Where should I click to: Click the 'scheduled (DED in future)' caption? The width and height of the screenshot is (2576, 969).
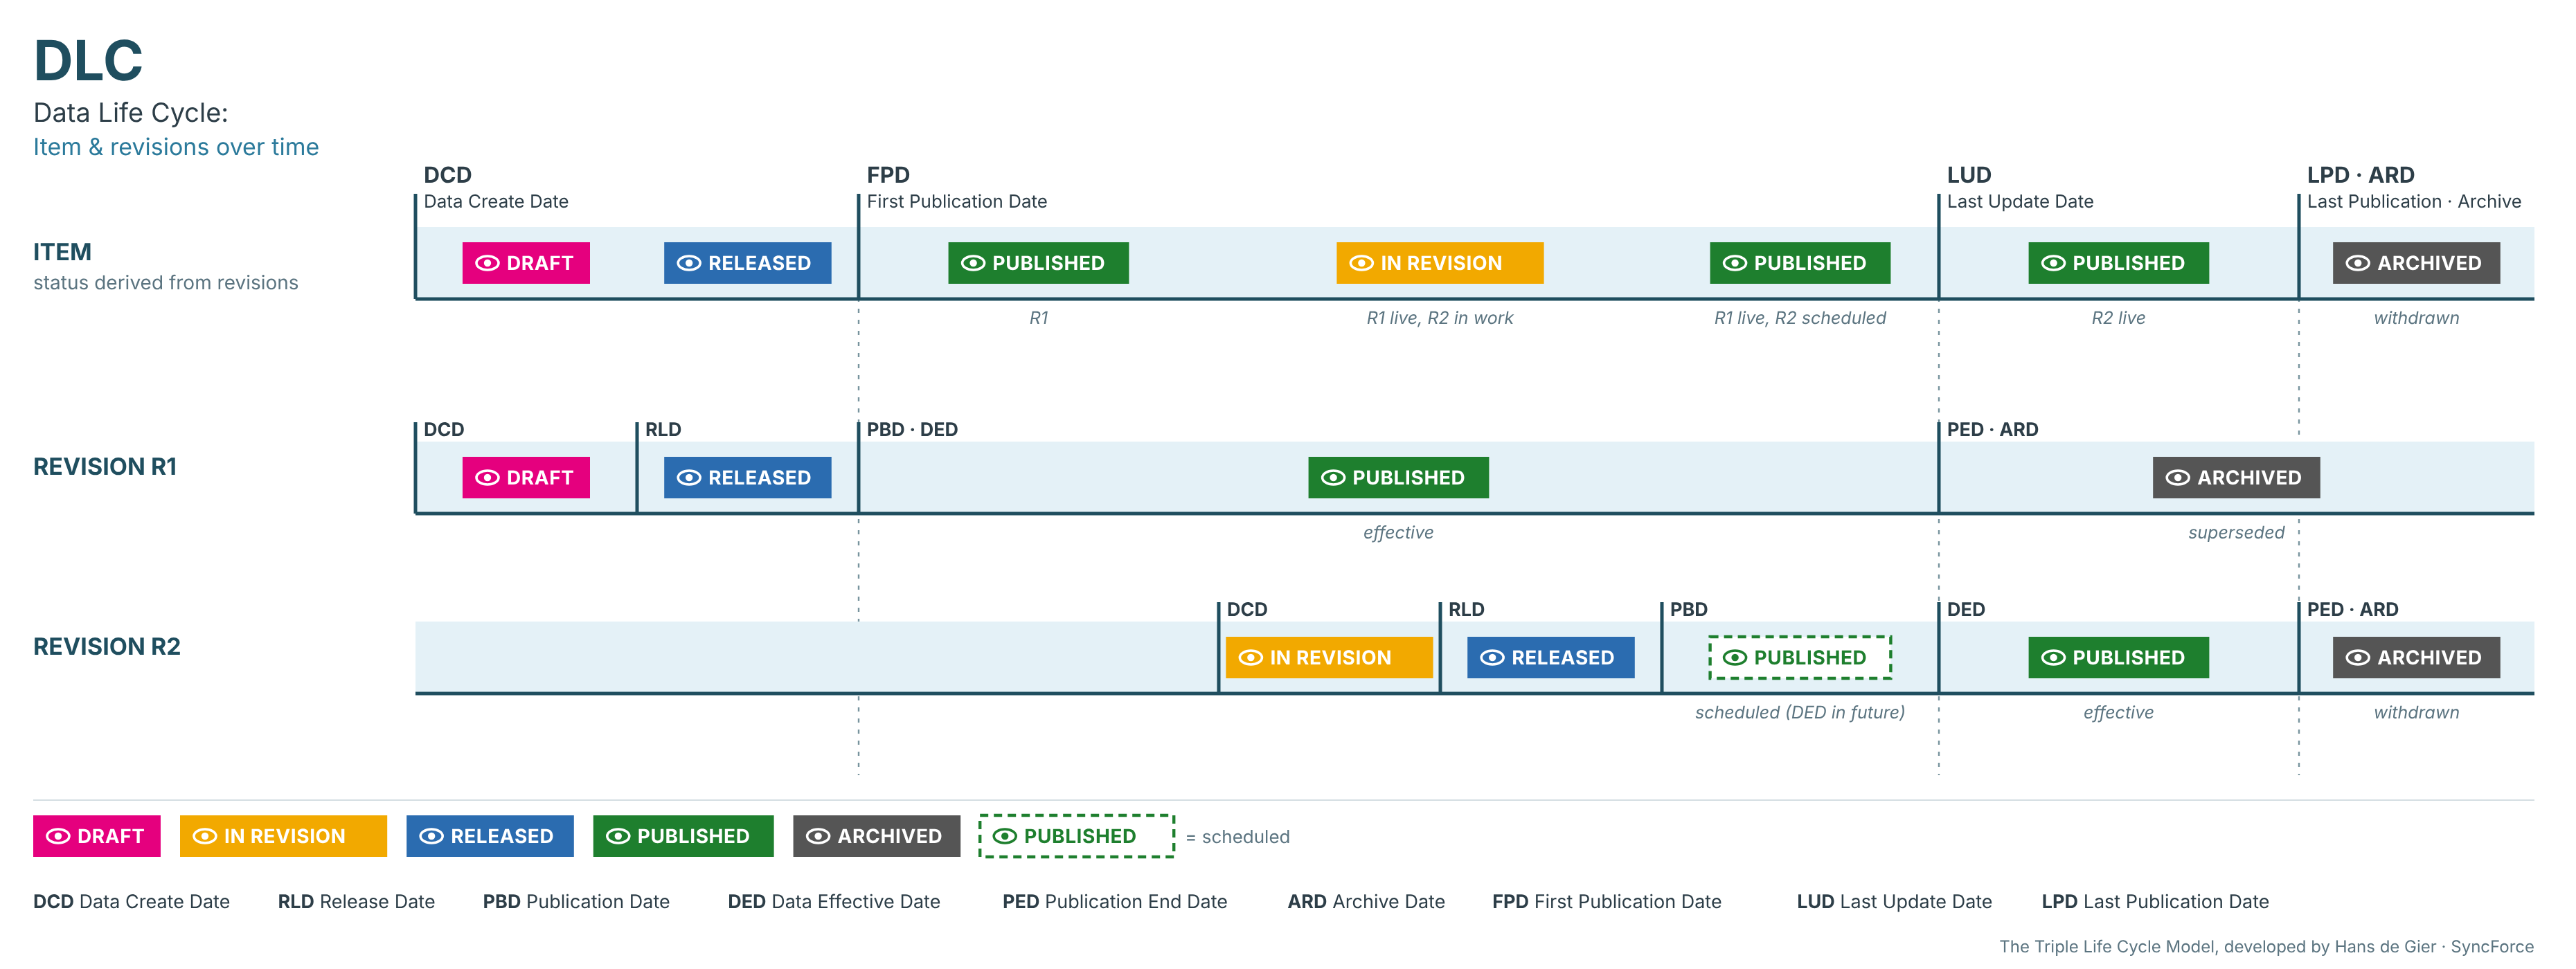[1799, 712]
